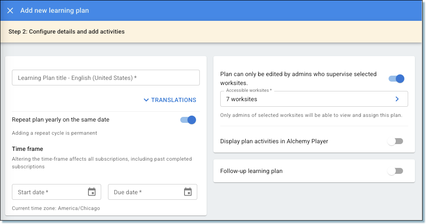
Task: Disable the admins-only plan editing switch
Action: click(x=396, y=79)
